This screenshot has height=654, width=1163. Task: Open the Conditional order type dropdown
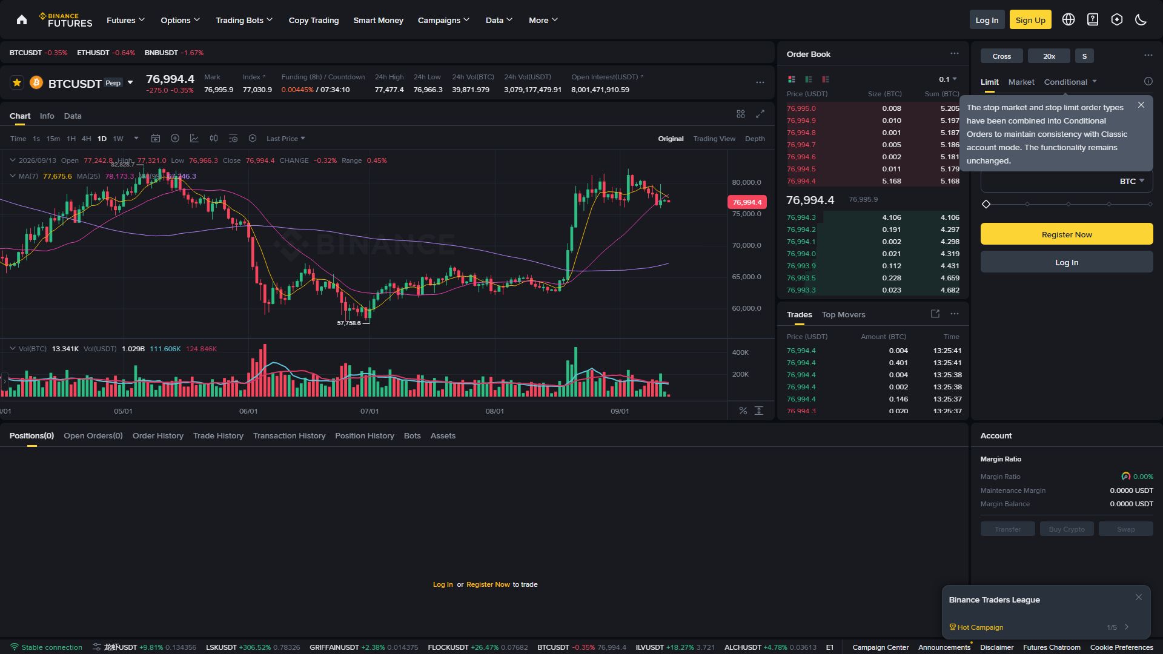(x=1070, y=82)
